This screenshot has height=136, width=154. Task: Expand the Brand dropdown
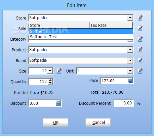130,60
